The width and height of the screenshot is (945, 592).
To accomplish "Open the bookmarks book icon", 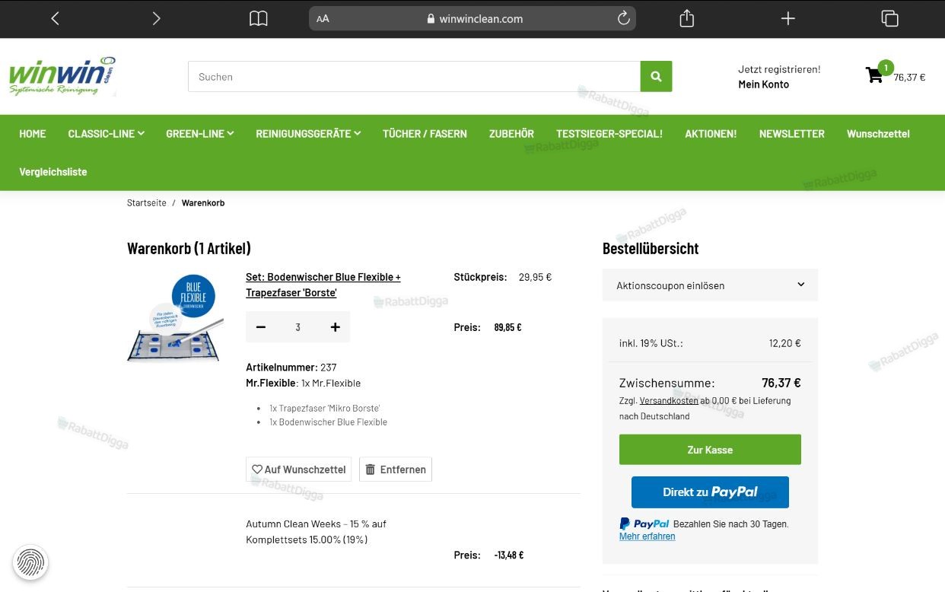I will tap(259, 18).
